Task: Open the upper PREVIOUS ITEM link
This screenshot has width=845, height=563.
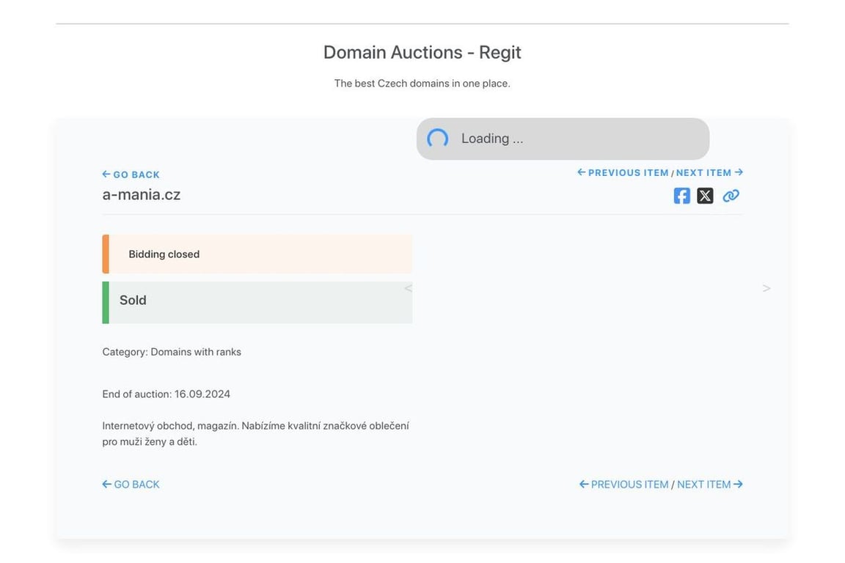Action: pos(623,172)
